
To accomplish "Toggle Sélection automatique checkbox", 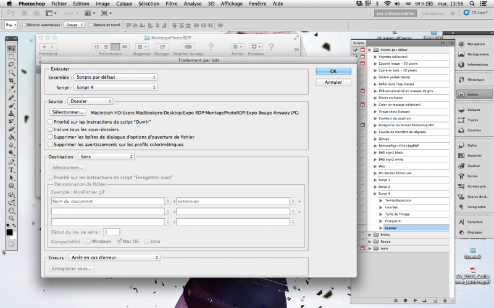I will 24,25.
